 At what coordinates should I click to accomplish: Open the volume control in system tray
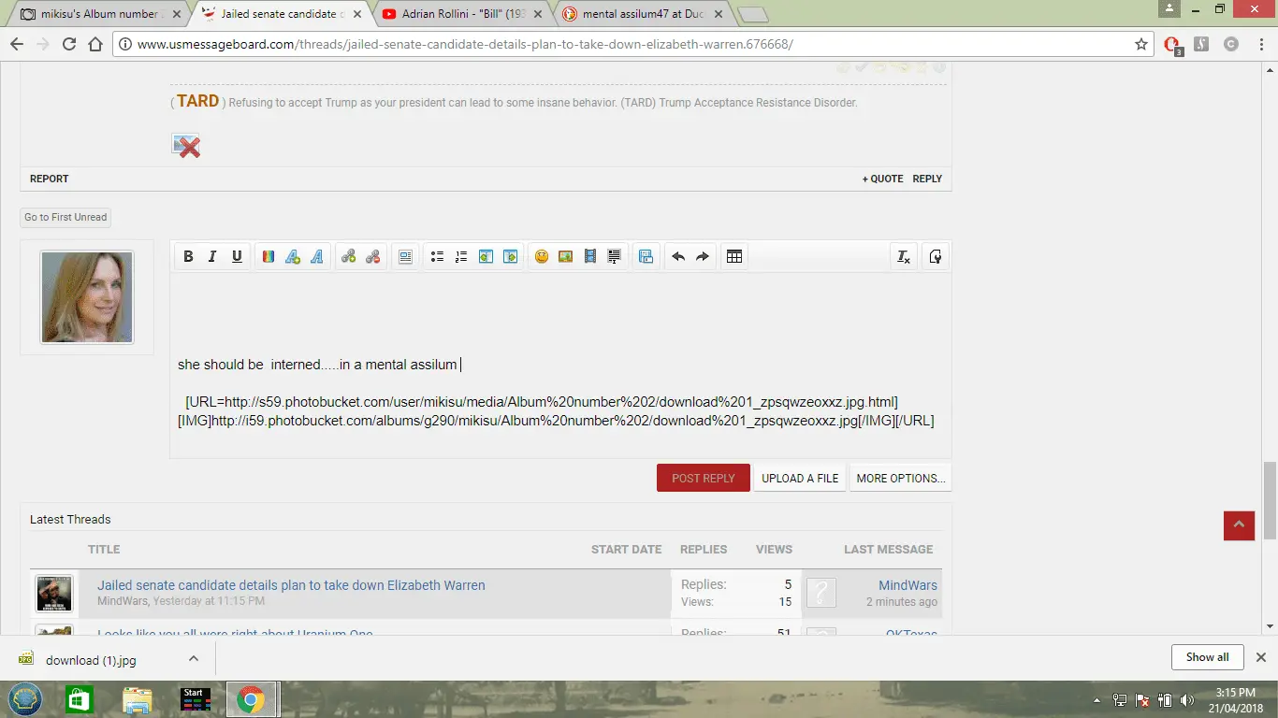(1187, 700)
